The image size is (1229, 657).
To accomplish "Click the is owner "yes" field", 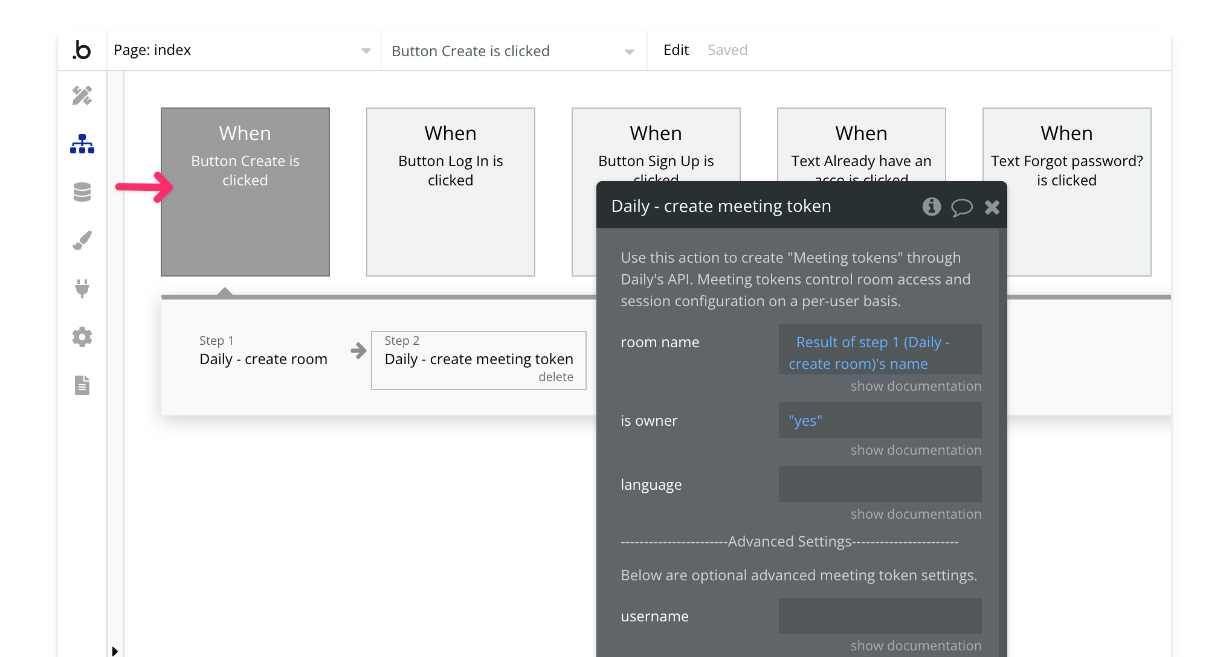I will 880,421.
